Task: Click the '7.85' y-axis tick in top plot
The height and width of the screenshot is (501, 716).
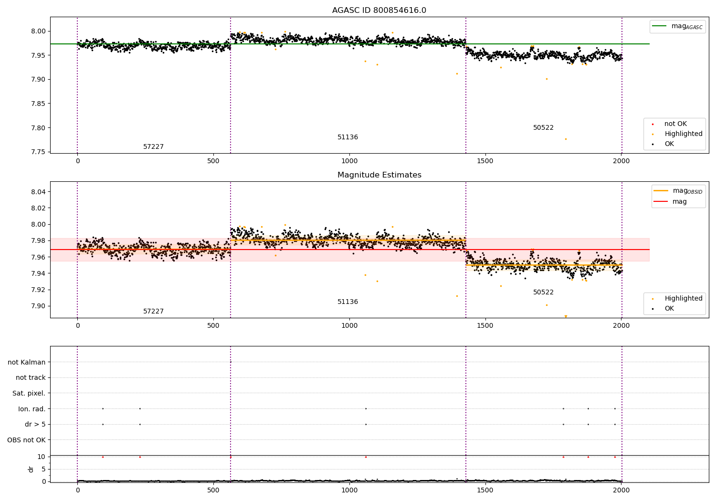Action: (x=38, y=104)
